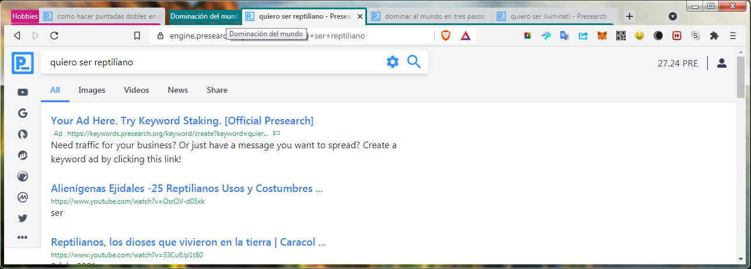Open the Brave Rewards triangle icon

coord(466,36)
